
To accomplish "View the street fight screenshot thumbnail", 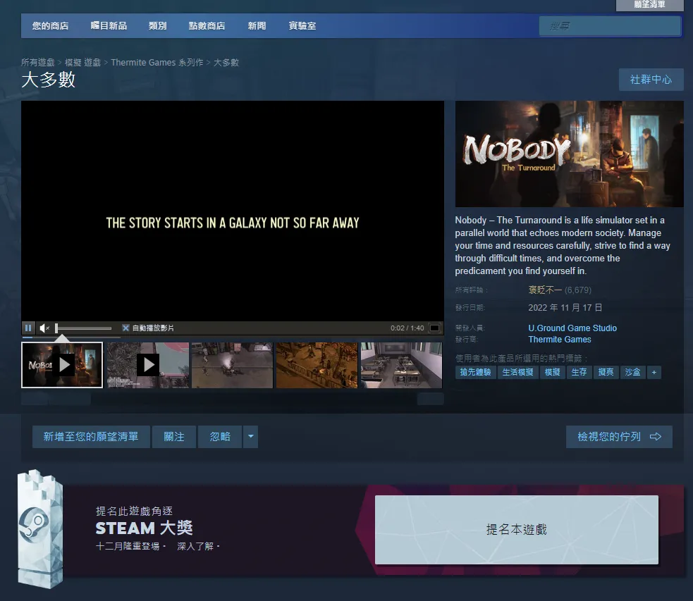I will [232, 365].
